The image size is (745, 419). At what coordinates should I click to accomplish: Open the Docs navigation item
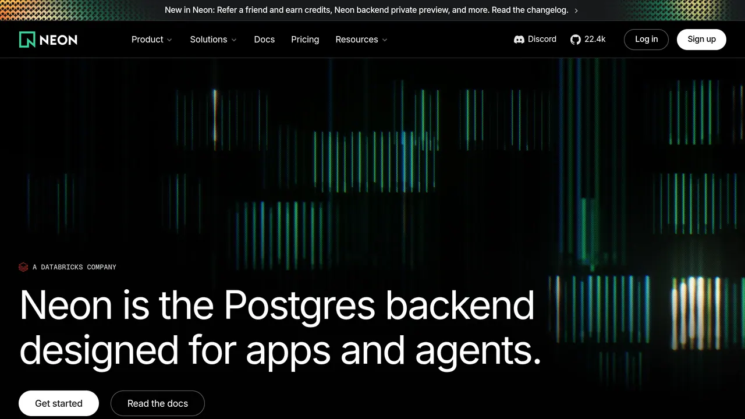[x=264, y=40]
